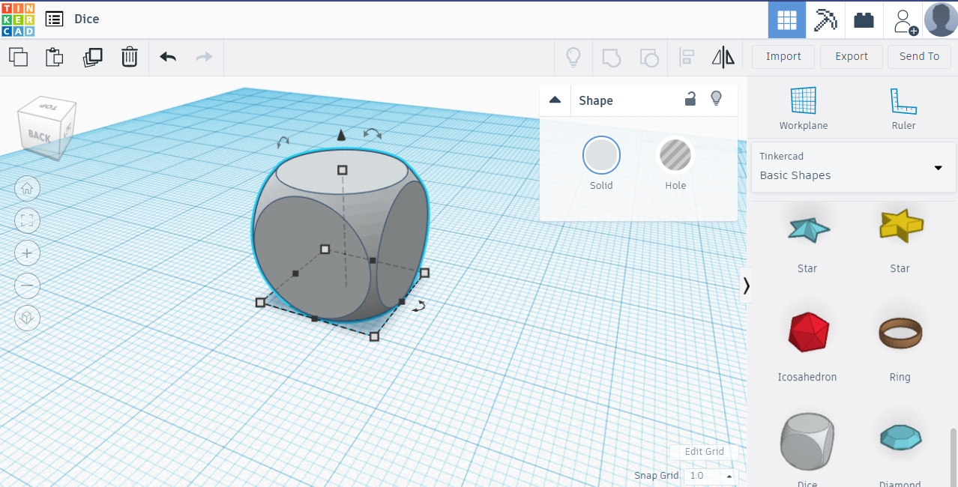Open the user profile avatar
This screenshot has width=958, height=487.
click(941, 19)
